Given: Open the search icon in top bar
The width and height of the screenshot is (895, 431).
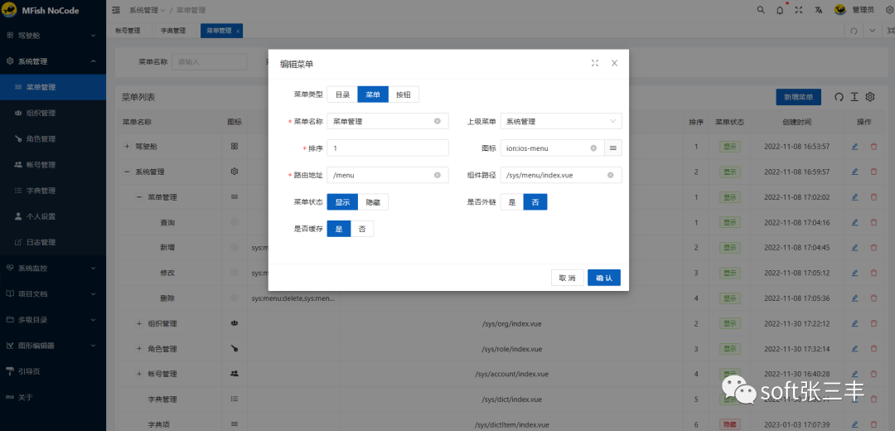Looking at the screenshot, I should pyautogui.click(x=761, y=10).
